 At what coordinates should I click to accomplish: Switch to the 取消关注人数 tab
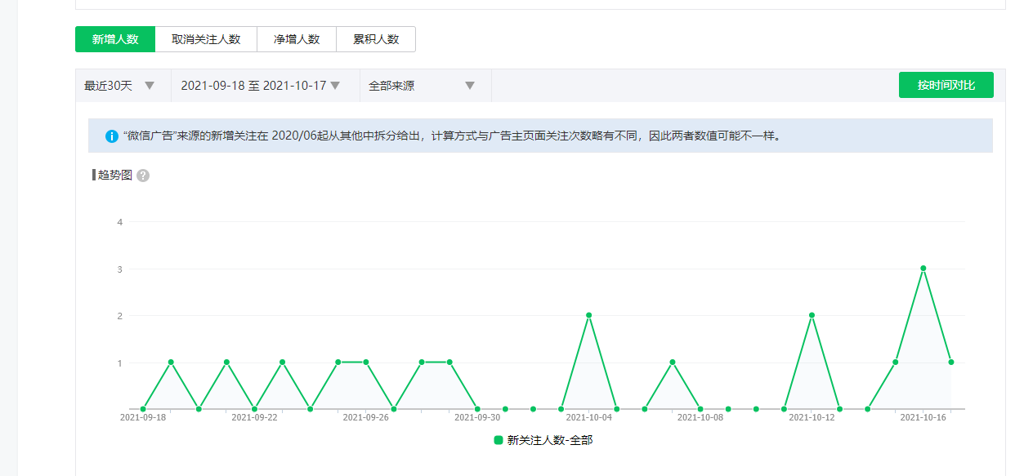point(206,39)
